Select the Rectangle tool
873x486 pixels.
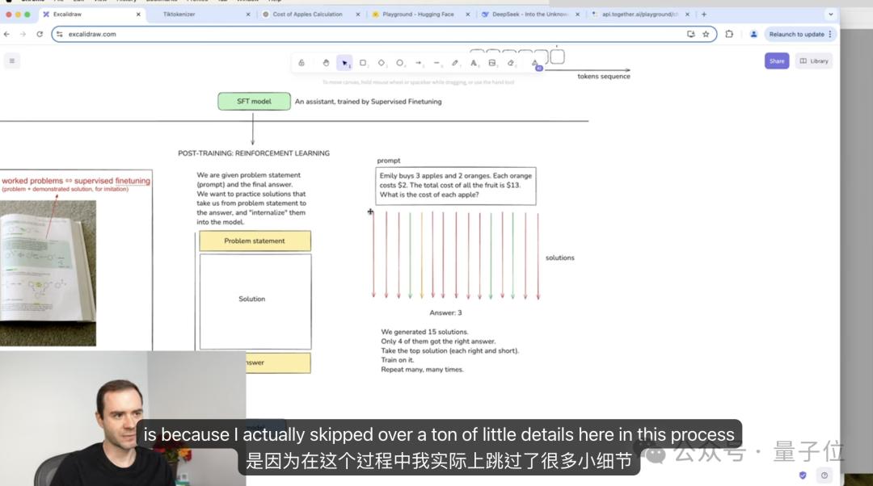363,63
